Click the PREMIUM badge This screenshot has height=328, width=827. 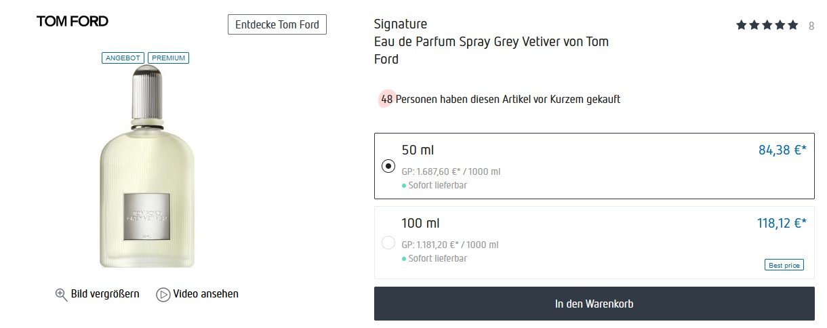tap(168, 58)
